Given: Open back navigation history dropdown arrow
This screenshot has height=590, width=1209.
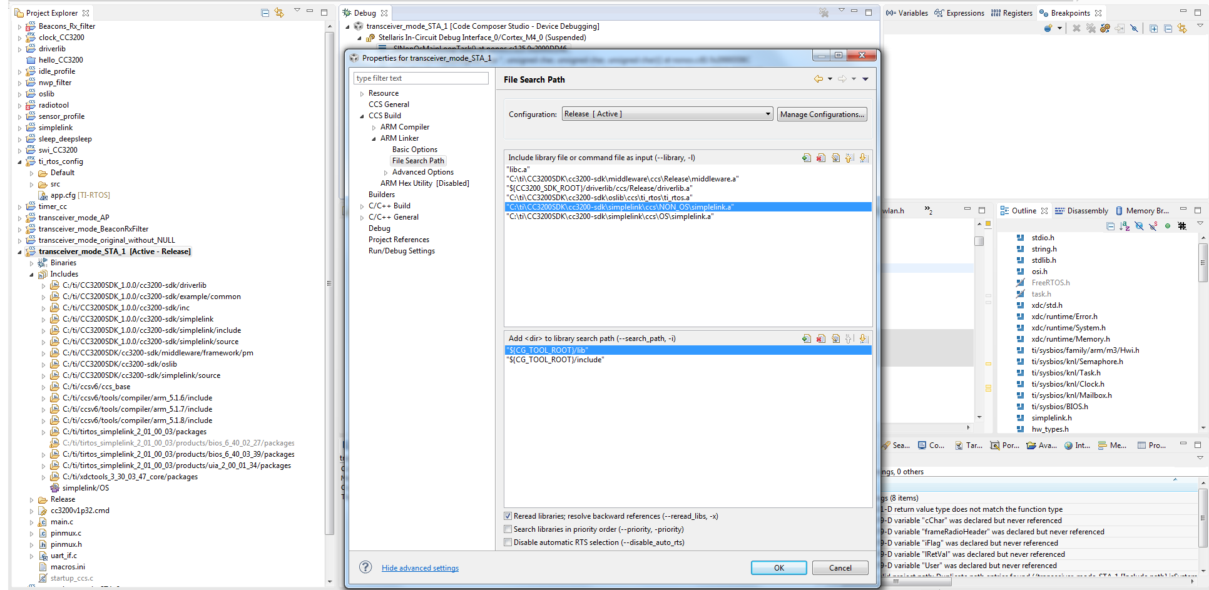Looking at the screenshot, I should 830,79.
